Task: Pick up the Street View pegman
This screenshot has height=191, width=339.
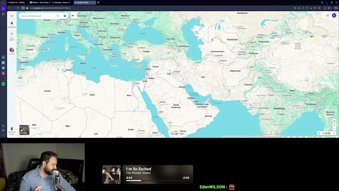Action: tap(319, 133)
